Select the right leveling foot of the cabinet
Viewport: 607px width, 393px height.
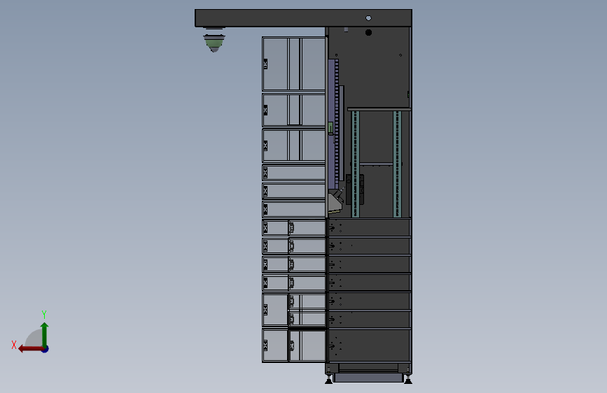coord(407,379)
